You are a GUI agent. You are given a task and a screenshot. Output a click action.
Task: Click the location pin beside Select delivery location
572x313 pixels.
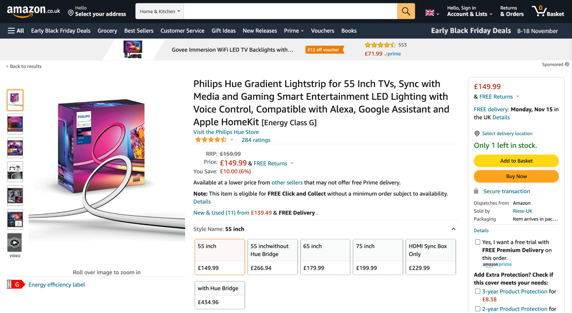coord(477,133)
